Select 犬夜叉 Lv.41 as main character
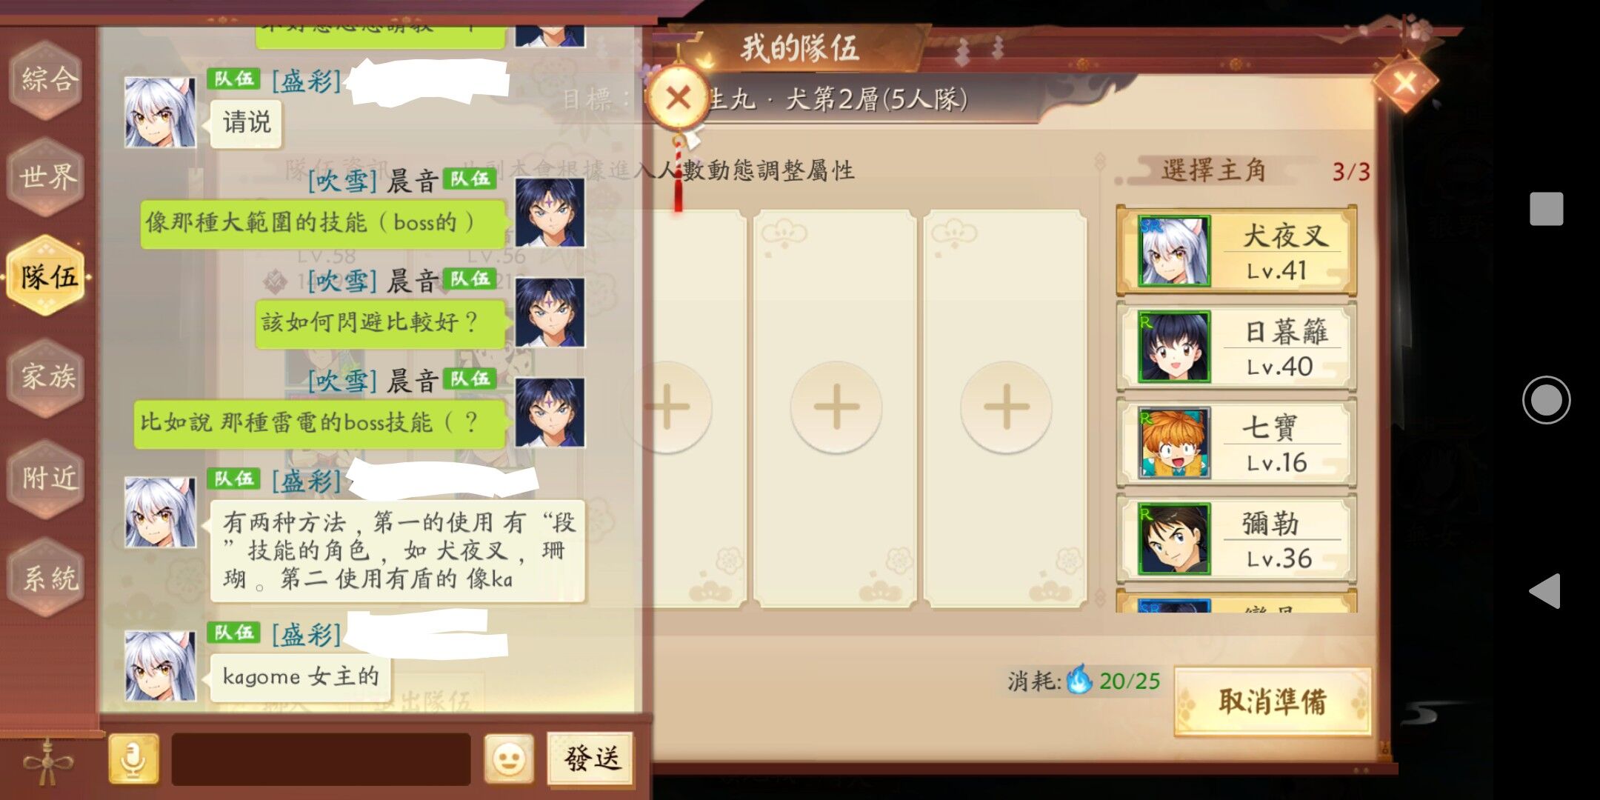Viewport: 1600px width, 800px height. [x=1236, y=251]
